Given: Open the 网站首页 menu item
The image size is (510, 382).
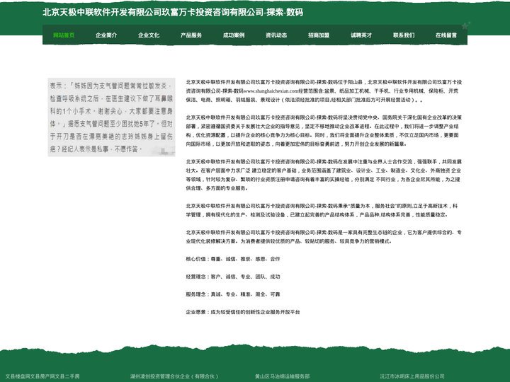Looking at the screenshot, I should (x=64, y=35).
